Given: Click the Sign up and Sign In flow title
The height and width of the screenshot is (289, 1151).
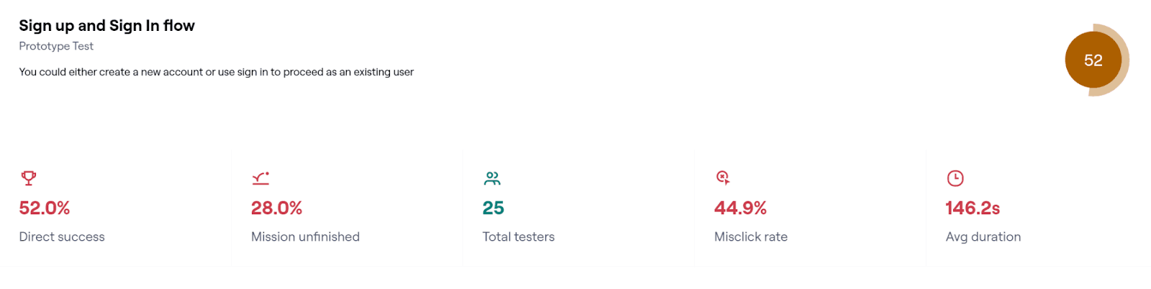Looking at the screenshot, I should [107, 26].
